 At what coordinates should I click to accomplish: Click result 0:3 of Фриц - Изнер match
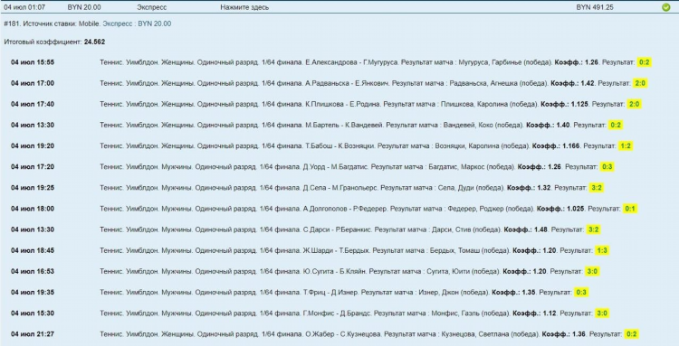(x=581, y=293)
